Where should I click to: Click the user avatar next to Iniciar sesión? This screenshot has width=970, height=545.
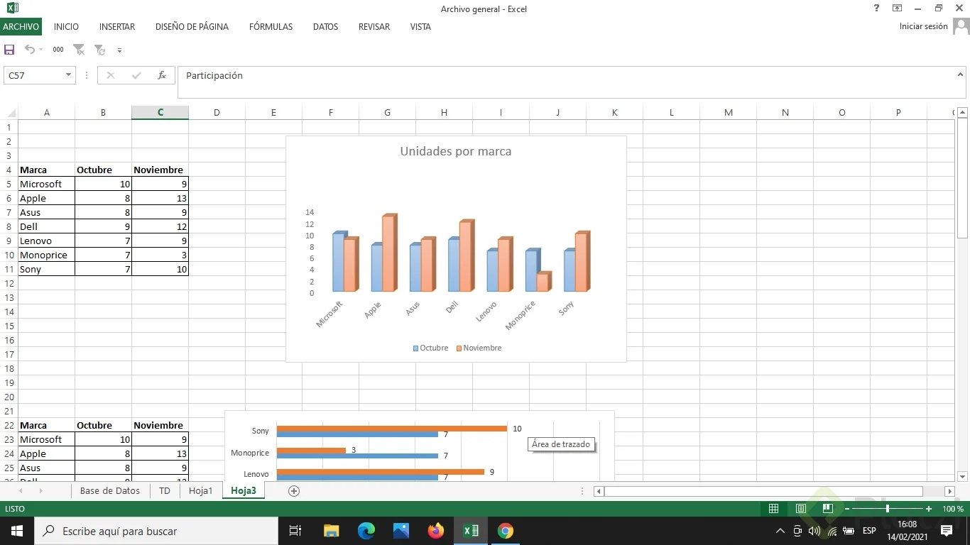coord(961,26)
